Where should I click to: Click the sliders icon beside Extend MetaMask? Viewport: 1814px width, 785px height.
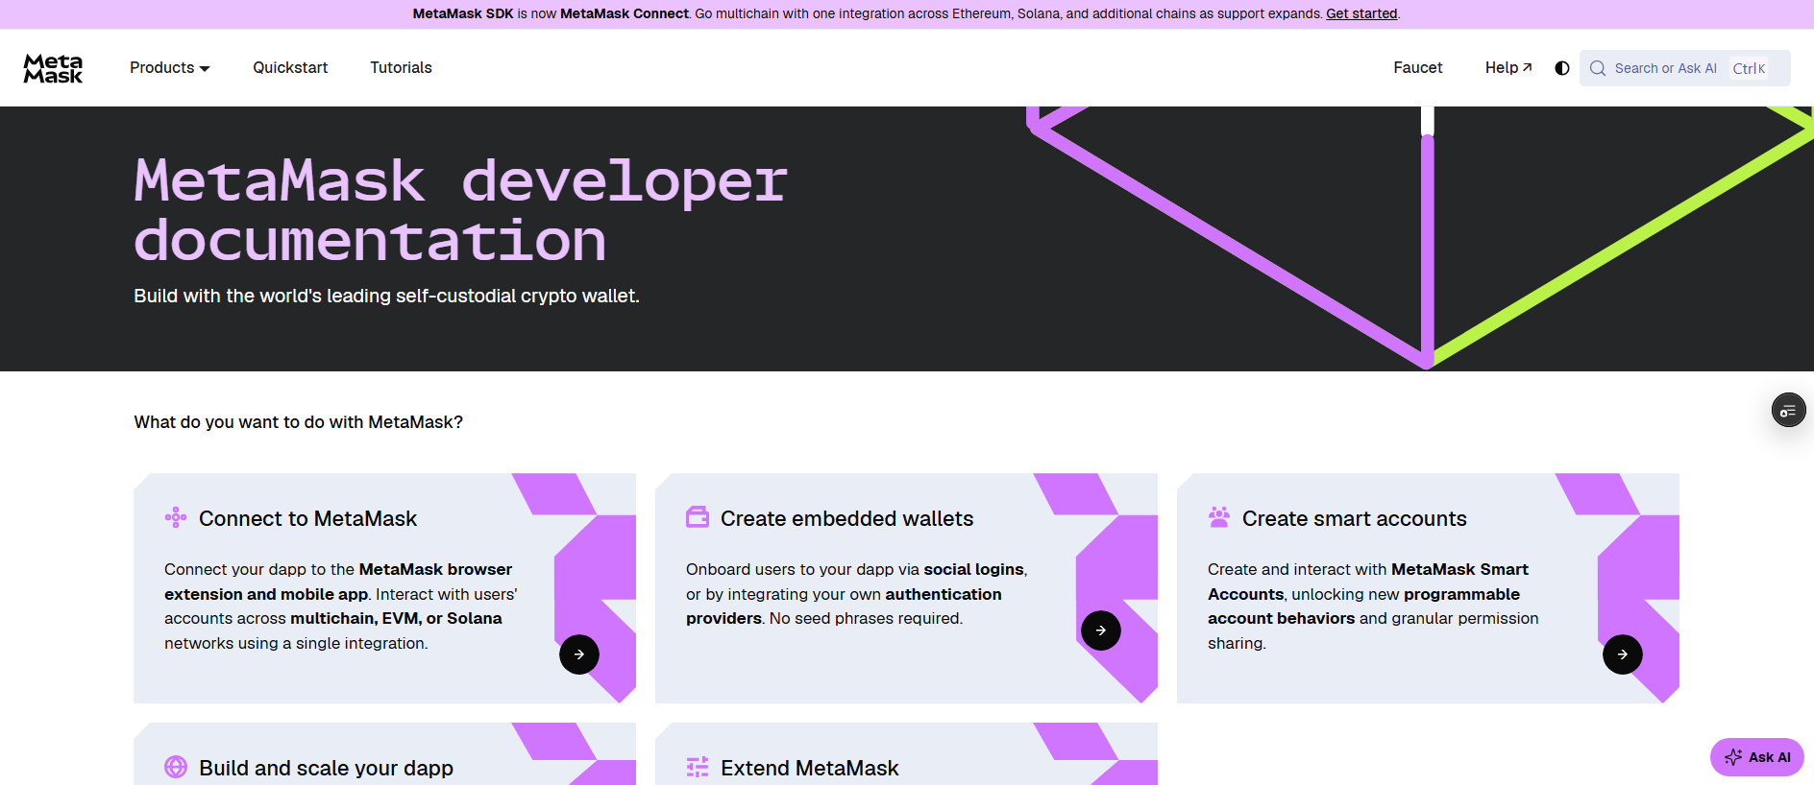click(x=698, y=767)
